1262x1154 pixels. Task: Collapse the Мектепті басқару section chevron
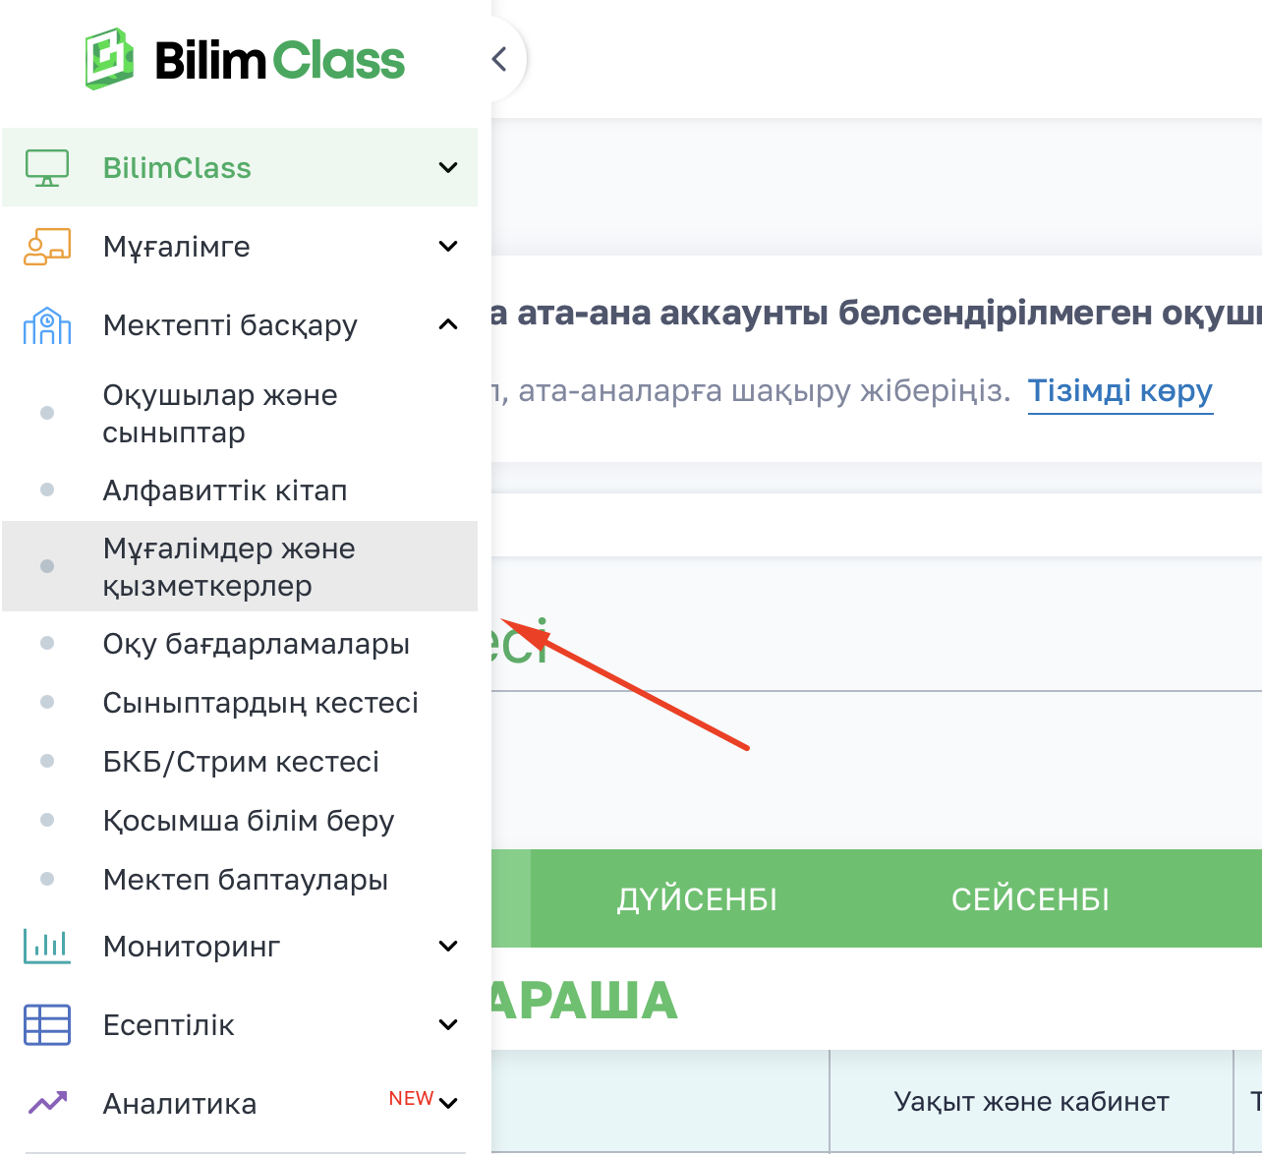click(448, 324)
